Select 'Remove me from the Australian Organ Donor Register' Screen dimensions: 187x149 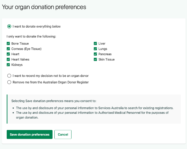(x=9, y=82)
